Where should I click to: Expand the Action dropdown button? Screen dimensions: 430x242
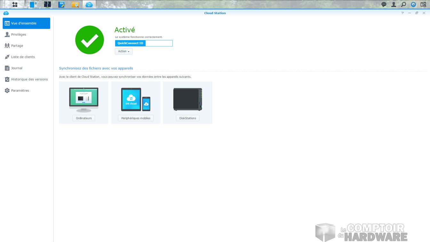tap(123, 51)
